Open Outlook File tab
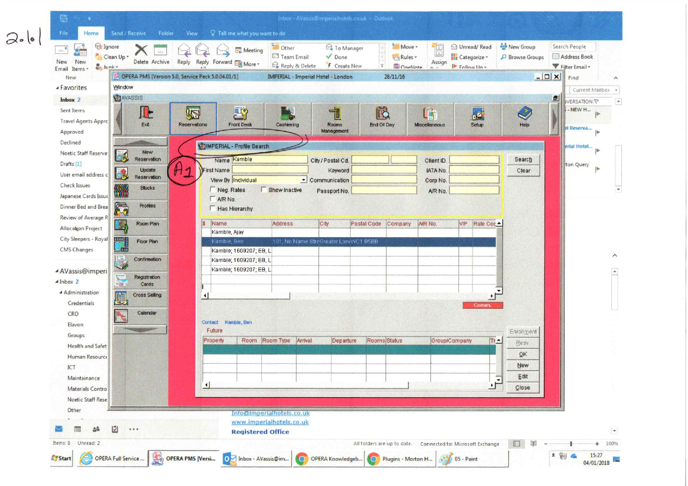The width and height of the screenshot is (688, 486). click(x=64, y=33)
